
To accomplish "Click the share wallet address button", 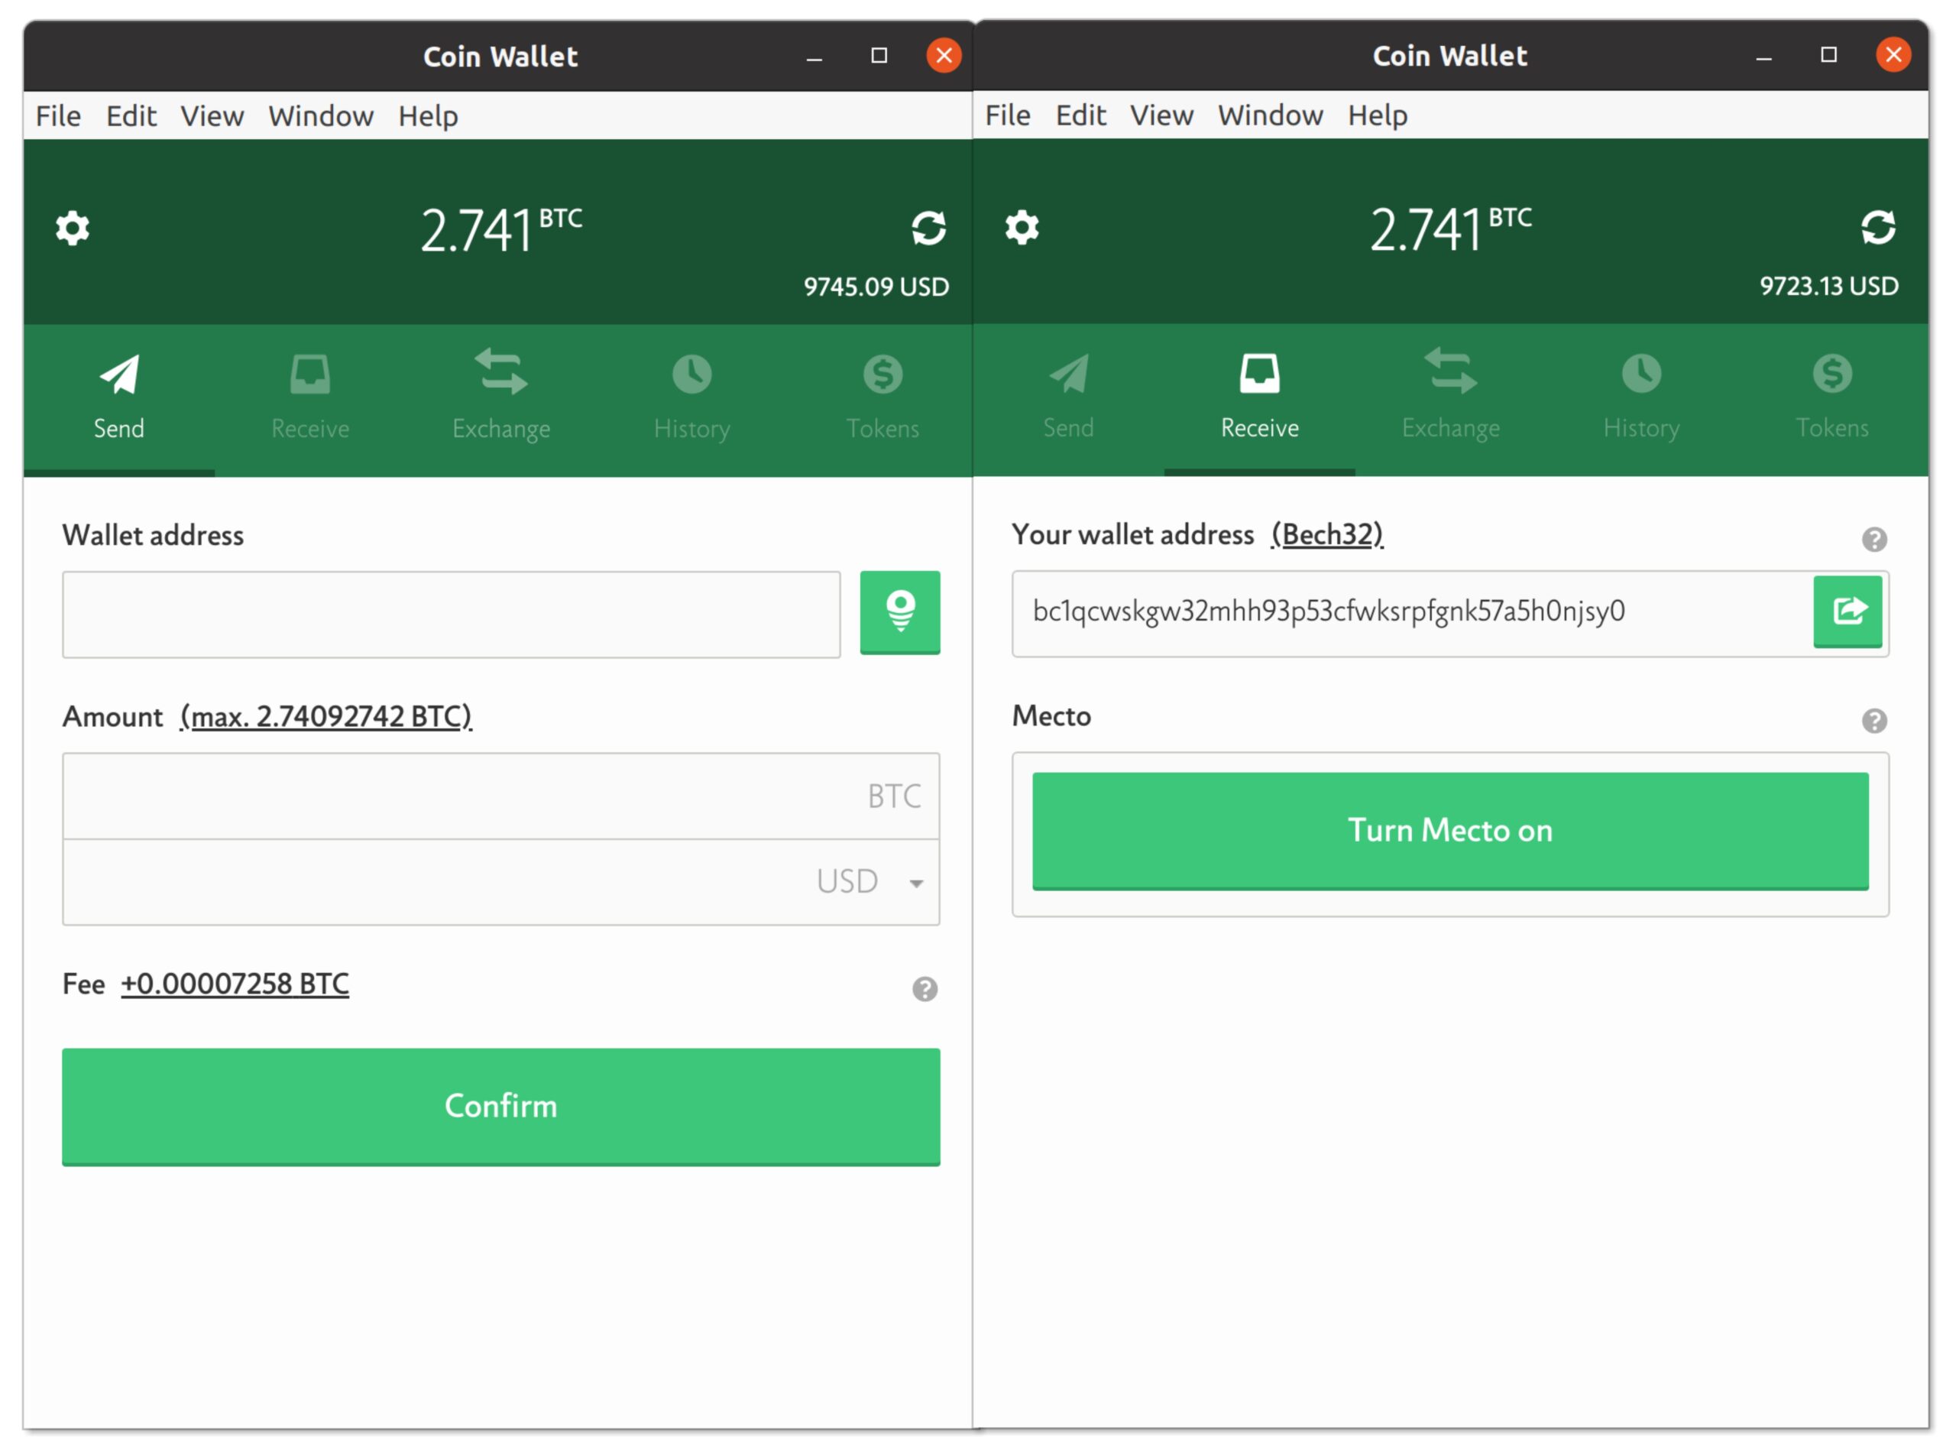I will [x=1848, y=611].
